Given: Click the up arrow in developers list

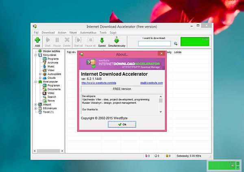Looking at the screenshot, I should [x=161, y=97].
